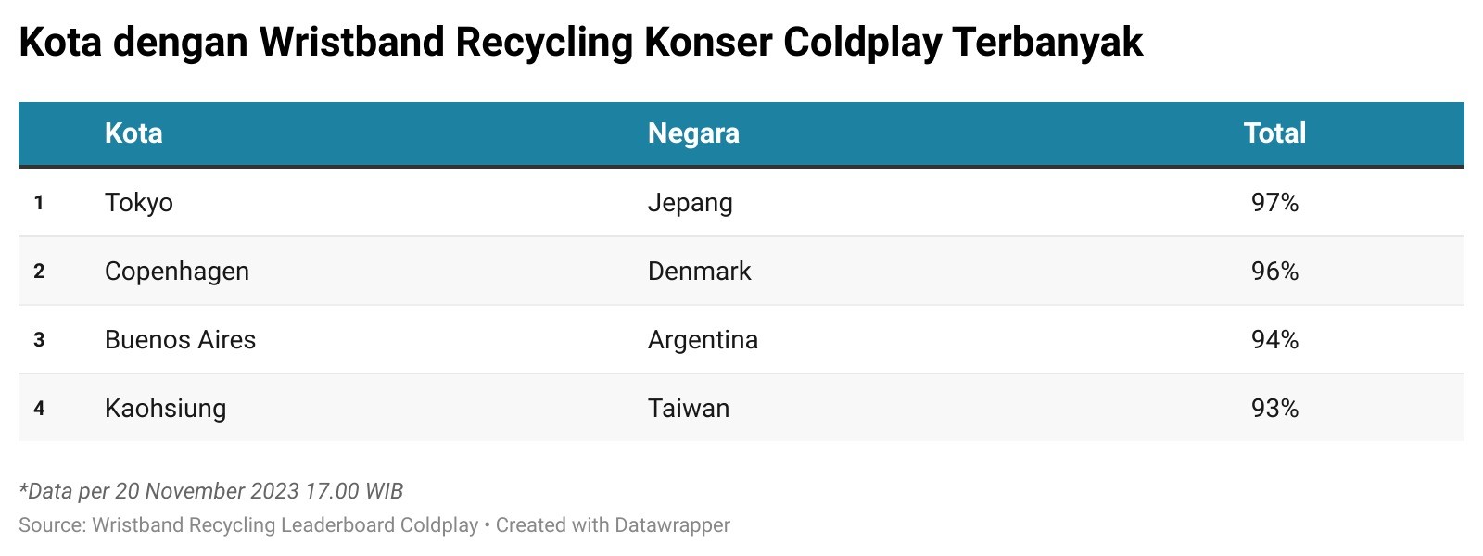
Task: Click the Total column header
Action: pyautogui.click(x=1274, y=133)
